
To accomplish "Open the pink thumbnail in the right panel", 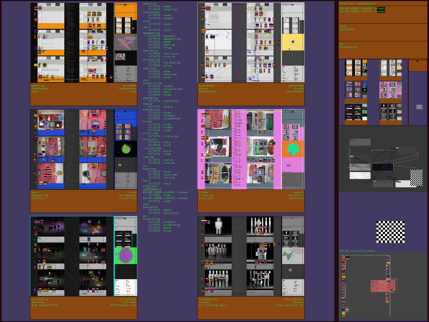I will pos(390,90).
